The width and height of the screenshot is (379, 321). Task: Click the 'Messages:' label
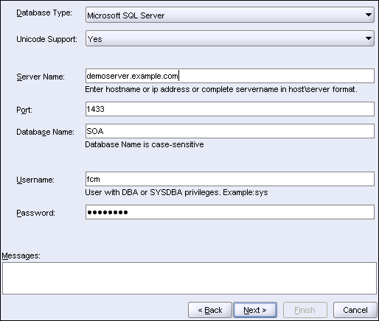point(21,255)
